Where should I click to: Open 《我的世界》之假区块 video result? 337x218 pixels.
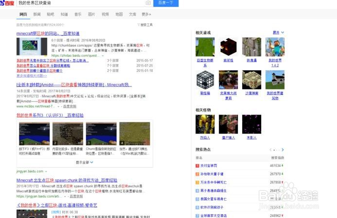coord(57,205)
